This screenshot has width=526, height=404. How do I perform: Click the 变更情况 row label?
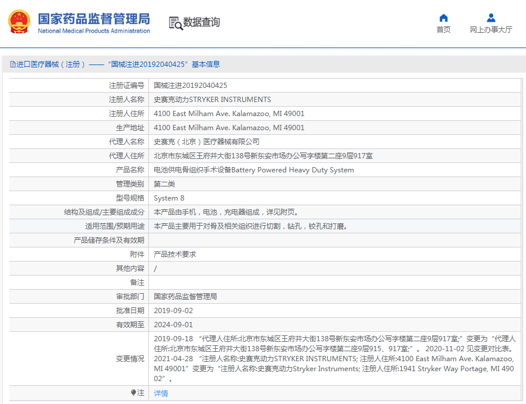130,359
